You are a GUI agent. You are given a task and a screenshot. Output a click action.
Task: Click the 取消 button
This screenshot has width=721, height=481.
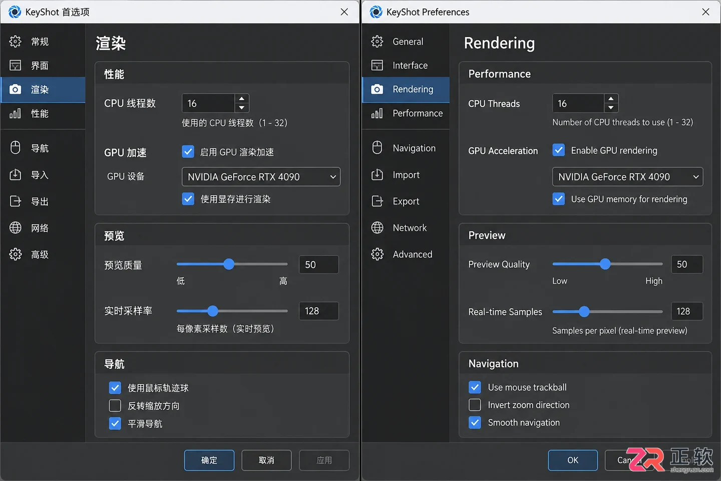click(x=266, y=460)
